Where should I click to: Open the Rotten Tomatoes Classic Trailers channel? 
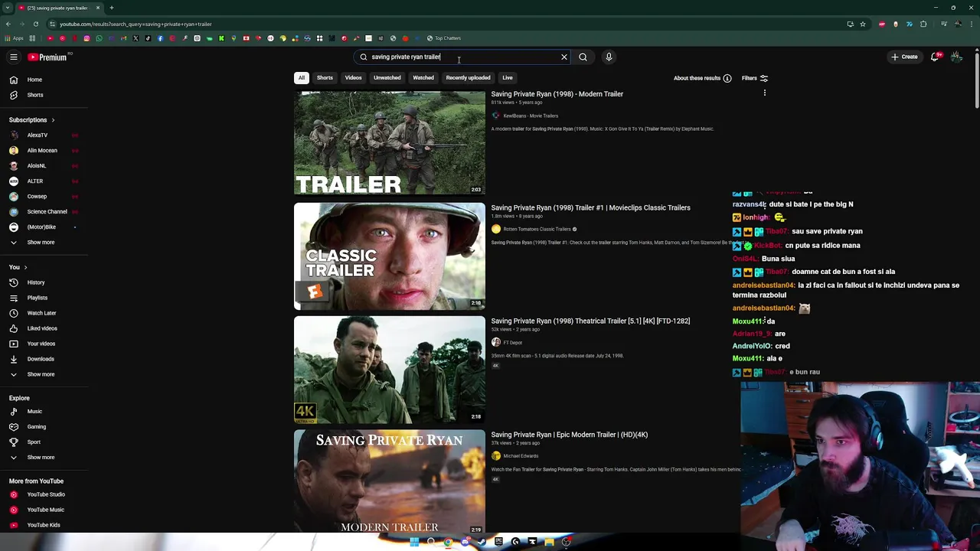537,229
